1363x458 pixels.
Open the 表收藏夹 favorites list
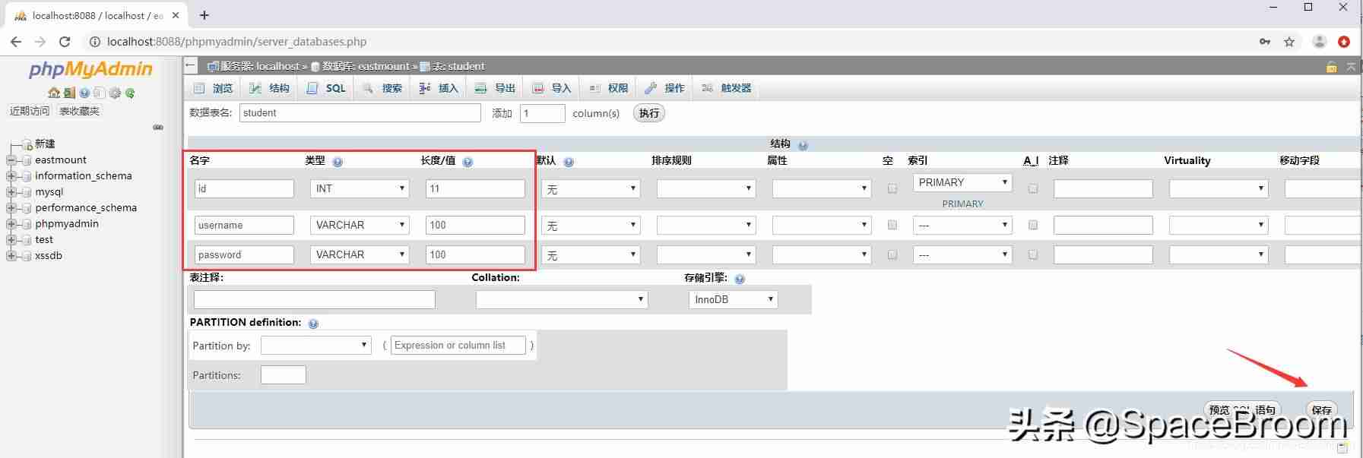pyautogui.click(x=79, y=111)
